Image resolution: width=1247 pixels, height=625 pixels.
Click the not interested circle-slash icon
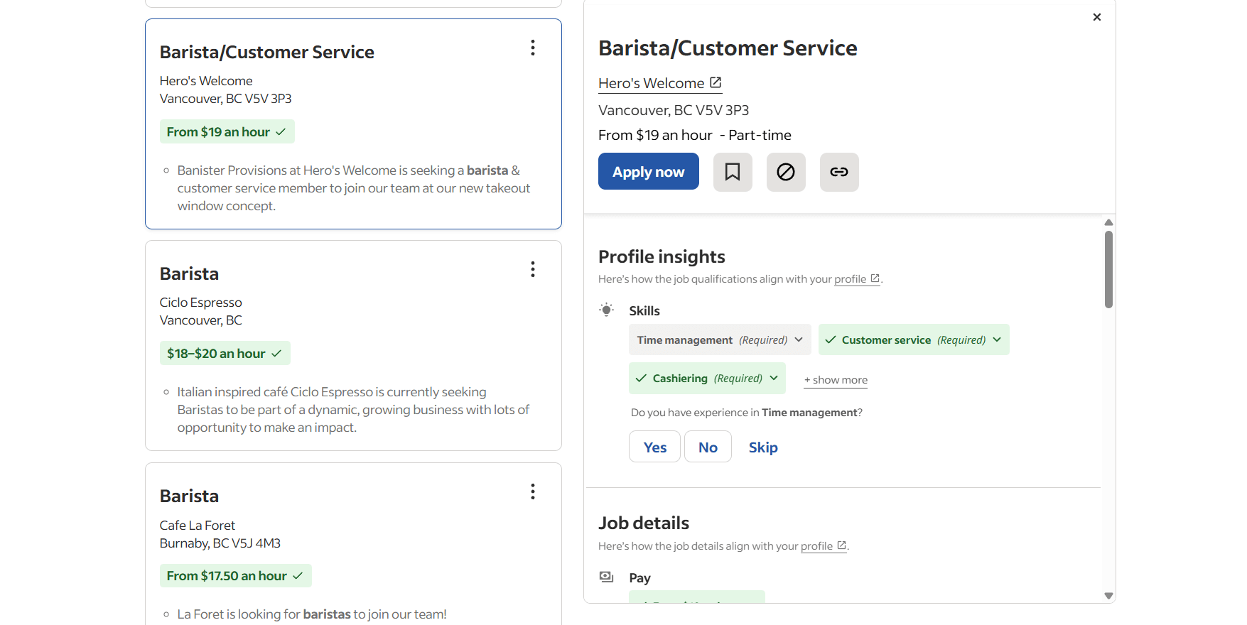(x=786, y=172)
